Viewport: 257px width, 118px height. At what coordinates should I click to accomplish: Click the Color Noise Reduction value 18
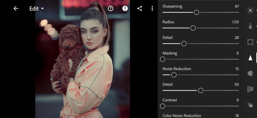[237, 116]
